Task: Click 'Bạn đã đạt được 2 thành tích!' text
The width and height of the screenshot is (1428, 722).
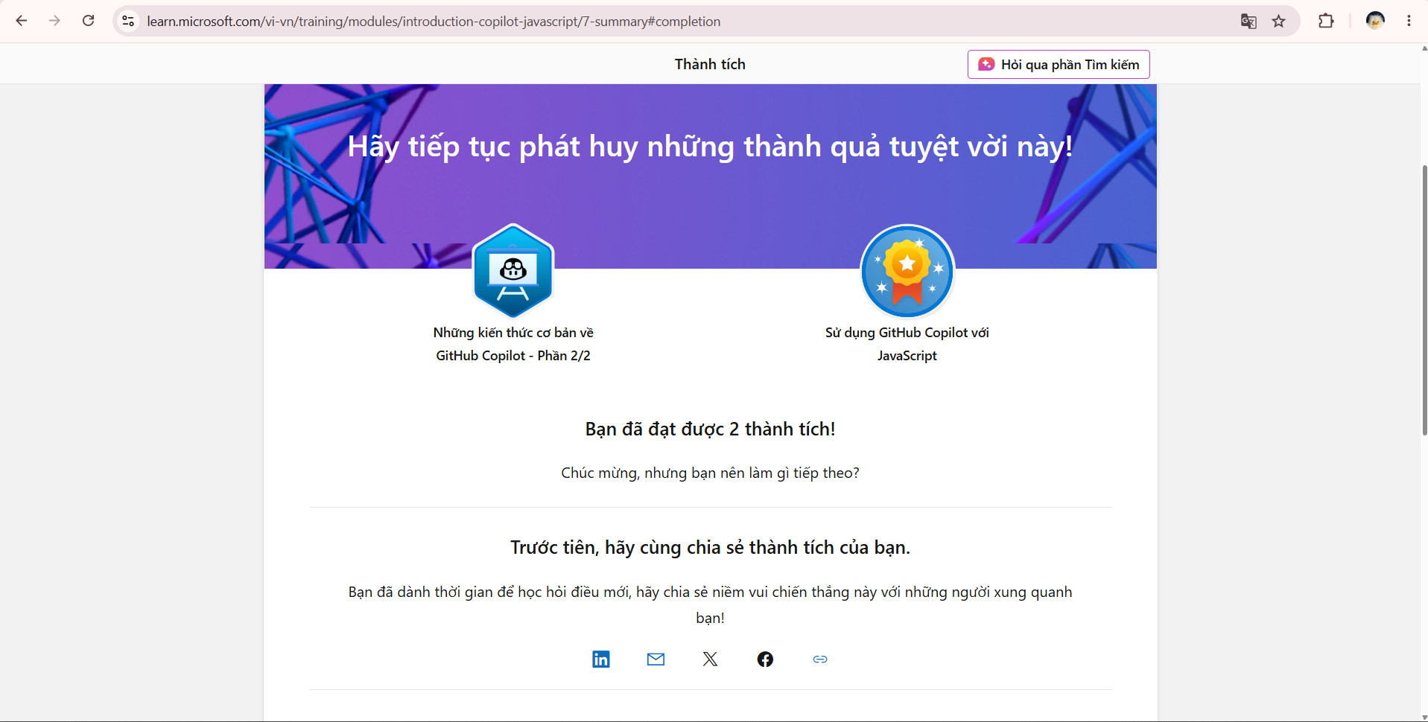Action: (x=711, y=429)
